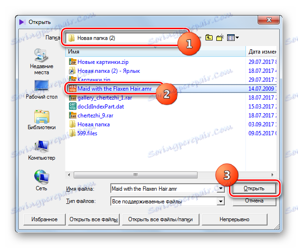298x248 pixels.
Task: Click folder icon of 599.files
Action: (72, 133)
